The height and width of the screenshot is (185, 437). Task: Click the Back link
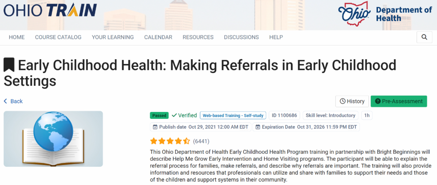pos(13,101)
